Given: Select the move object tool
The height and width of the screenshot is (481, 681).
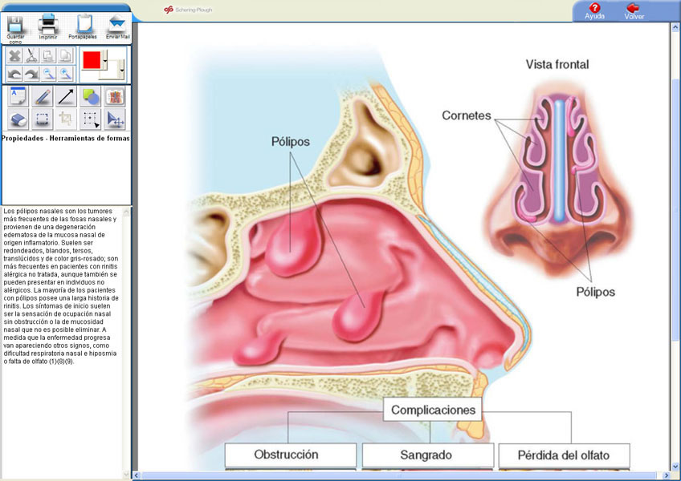Looking at the screenshot, I should 115,119.
